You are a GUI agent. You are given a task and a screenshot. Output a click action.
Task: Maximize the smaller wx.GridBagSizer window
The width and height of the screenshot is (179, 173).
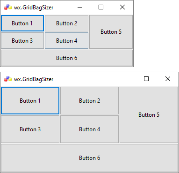[101, 7]
